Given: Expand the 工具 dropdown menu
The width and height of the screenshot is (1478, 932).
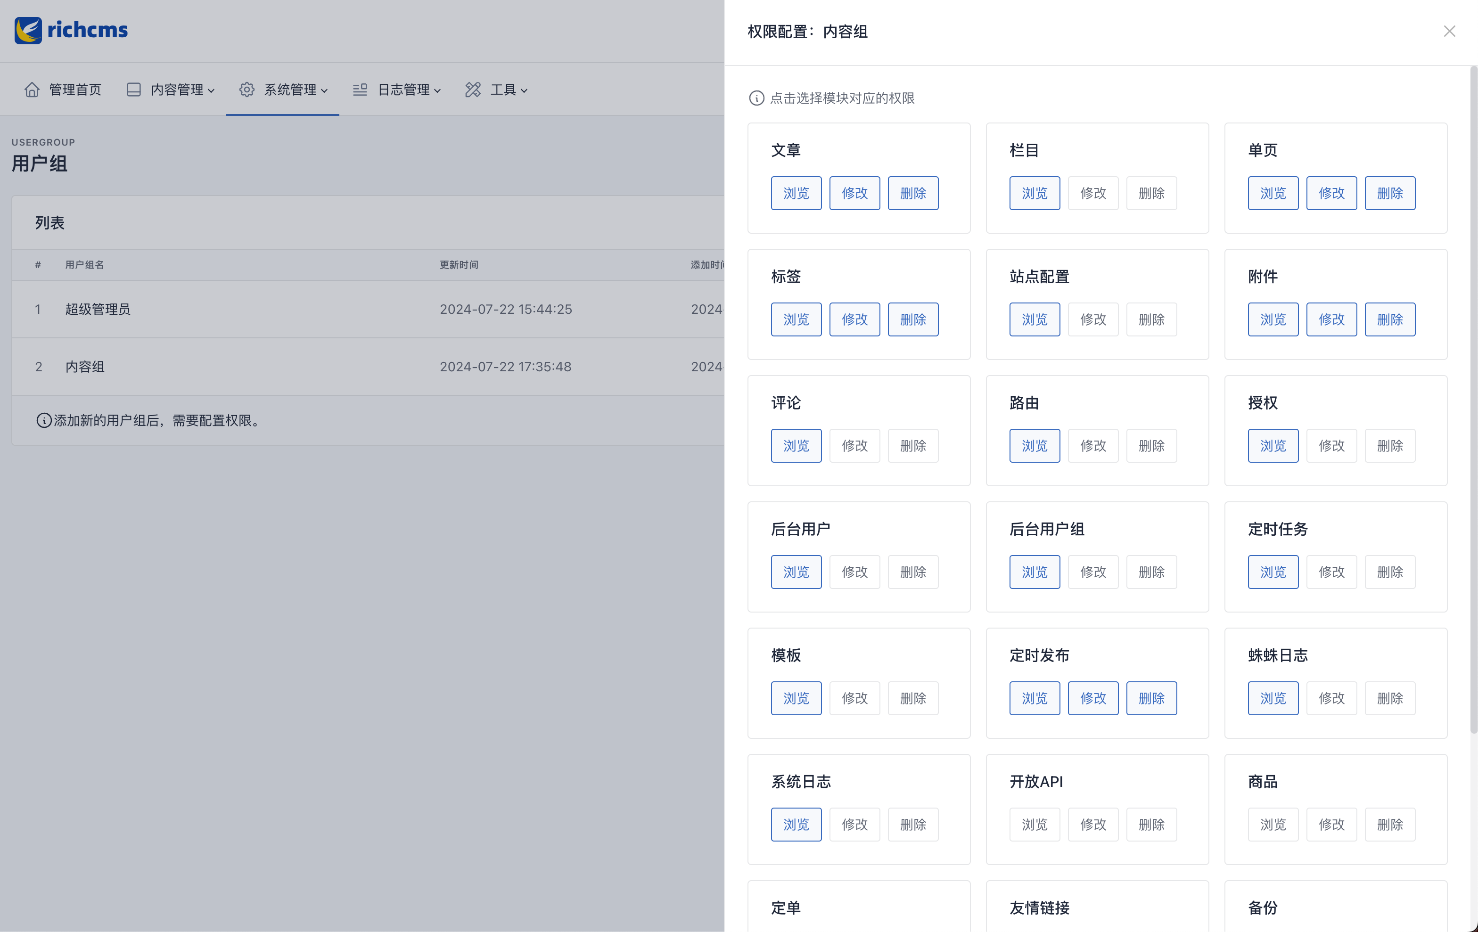Looking at the screenshot, I should (497, 90).
